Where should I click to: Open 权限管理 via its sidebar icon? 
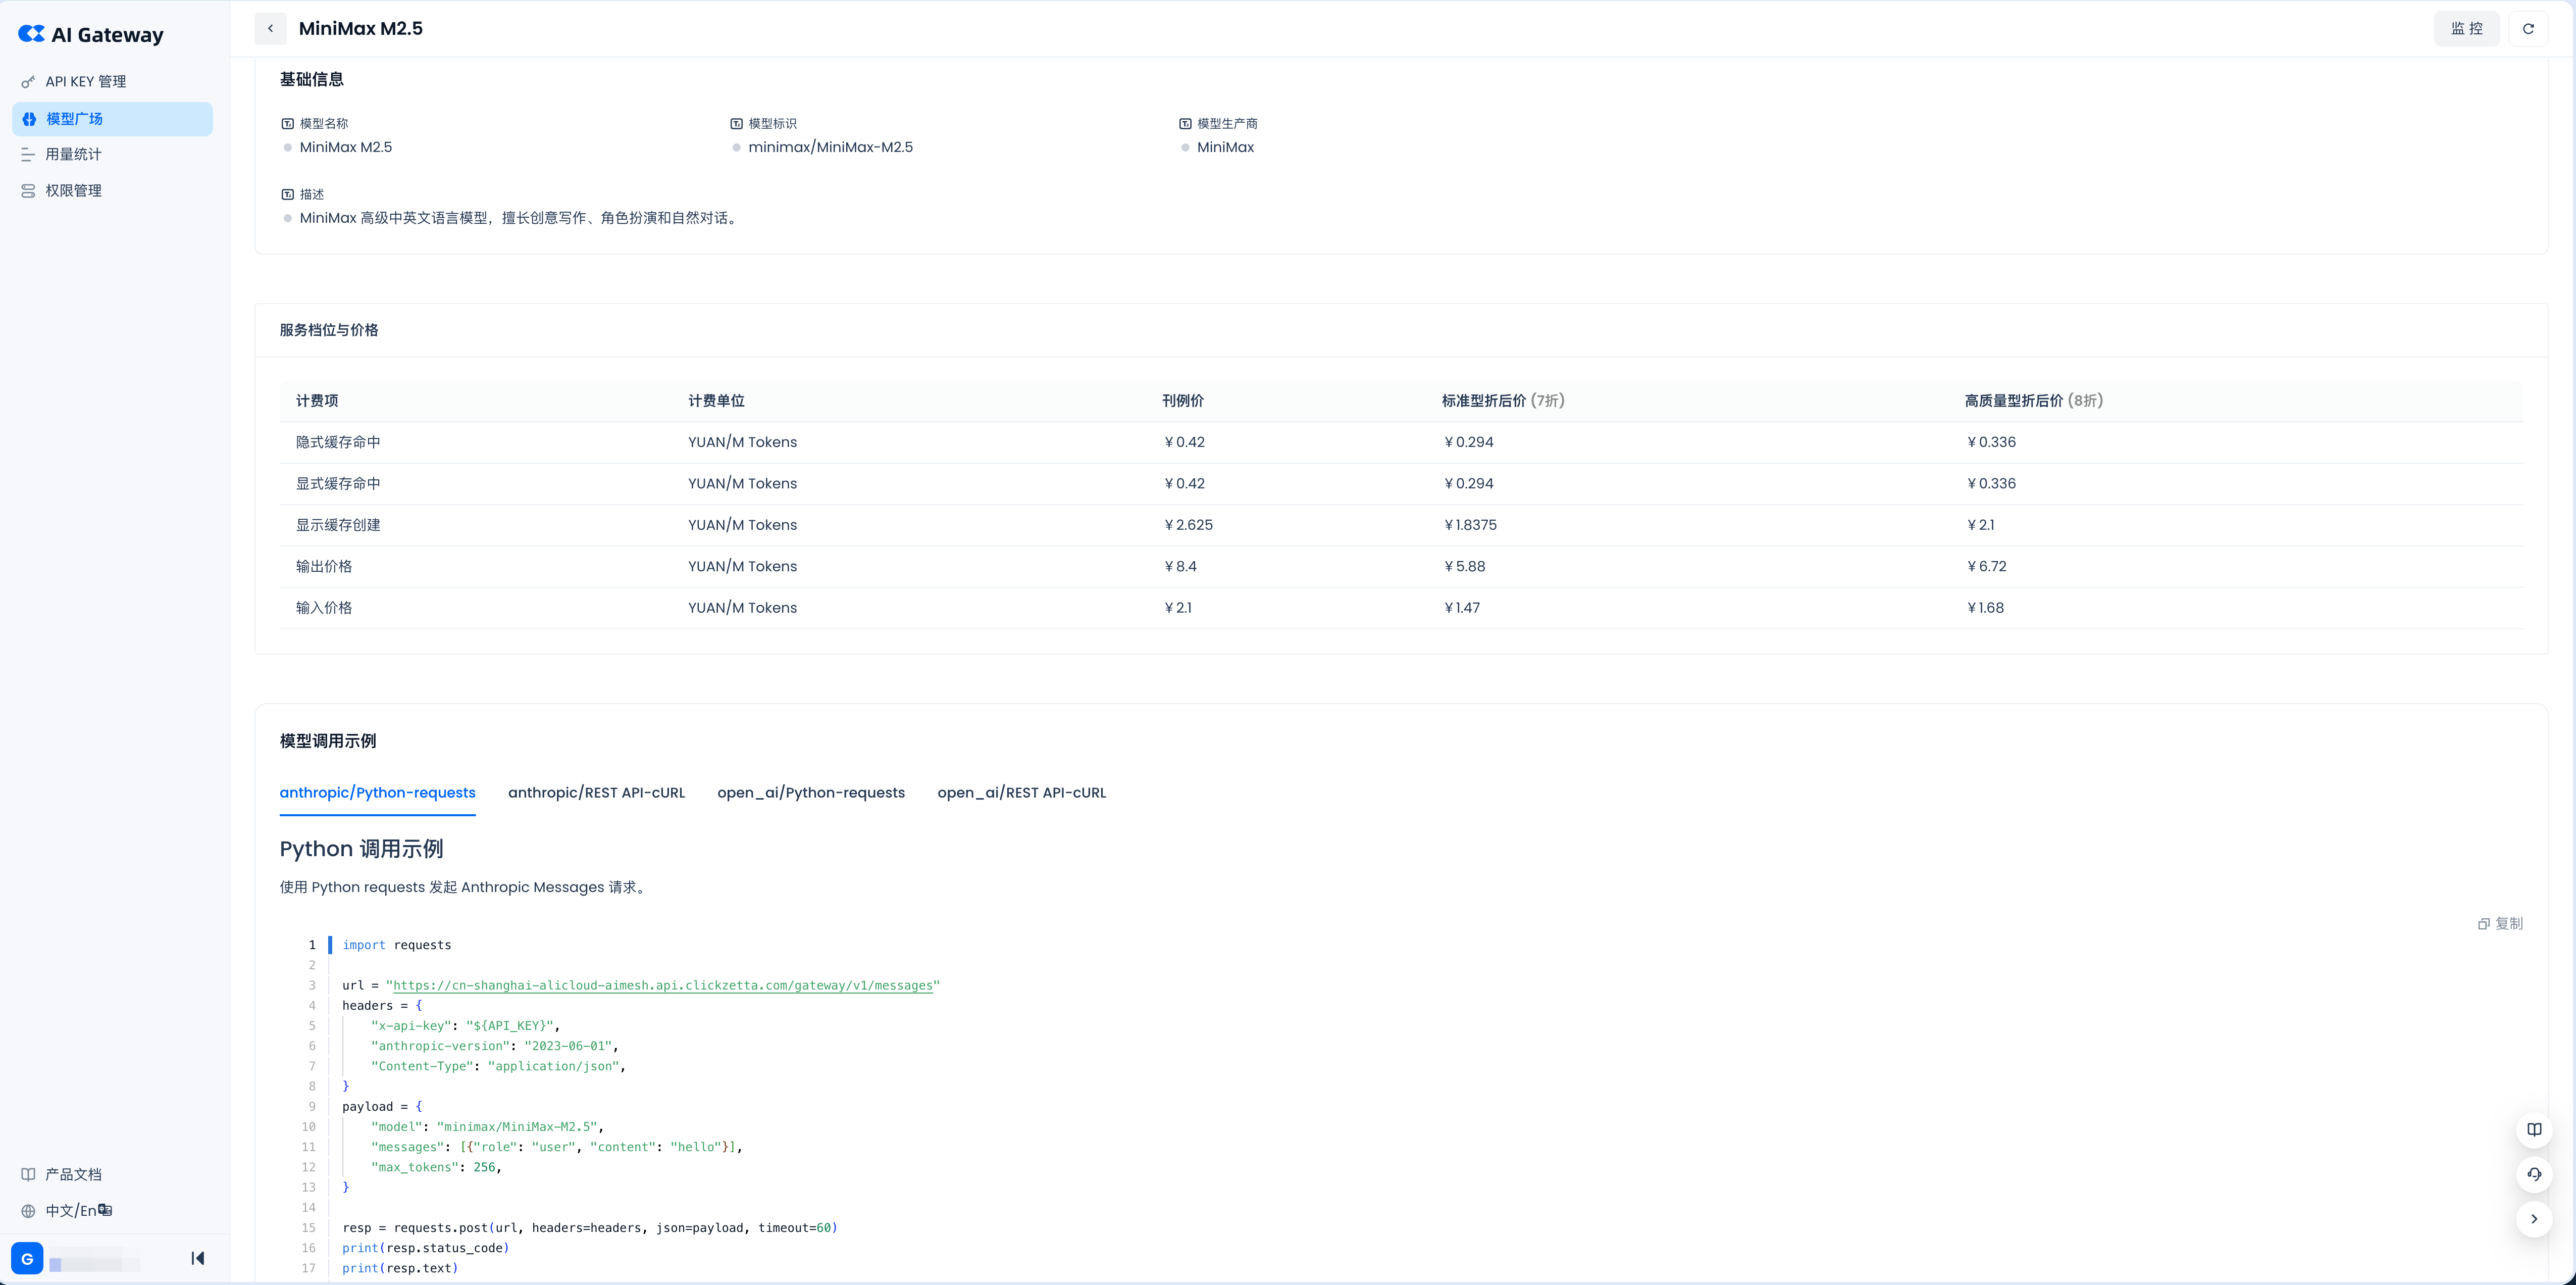click(28, 191)
